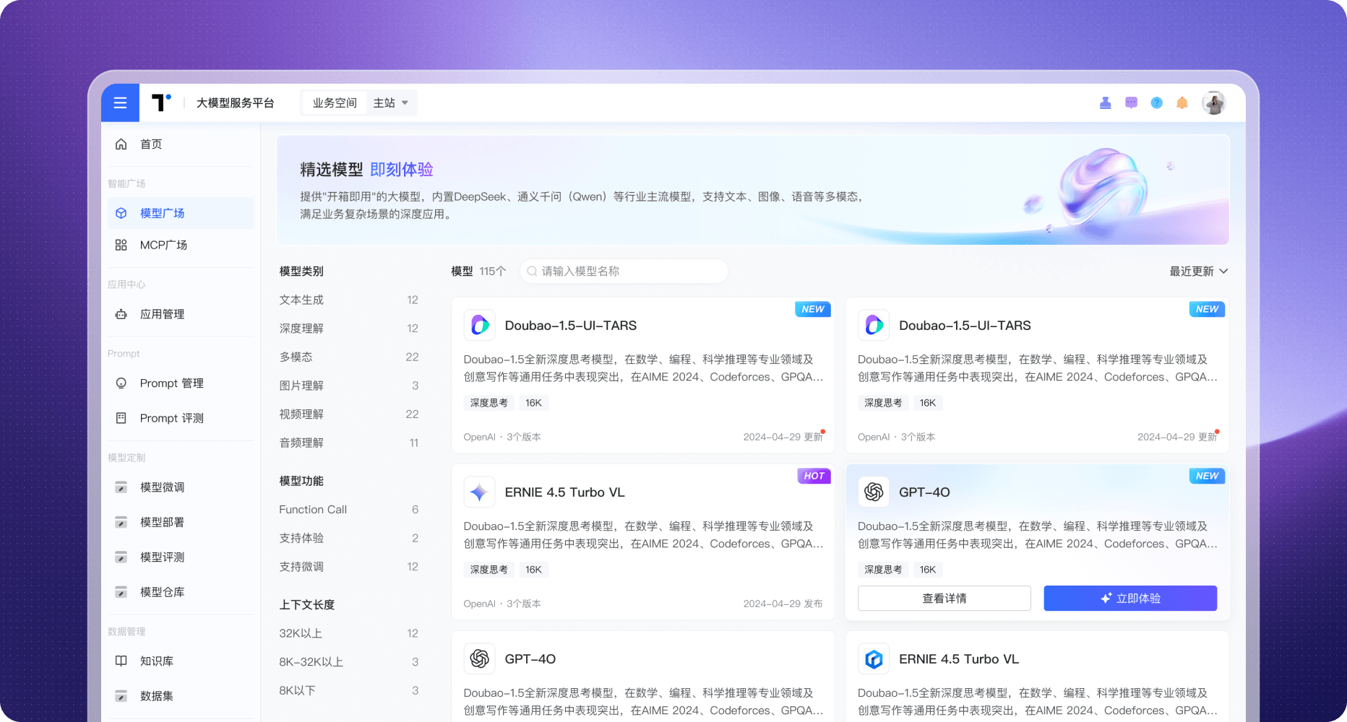Viewport: 1347px width, 722px height.
Task: Filter models by 视频理解 category
Action: coord(349,414)
